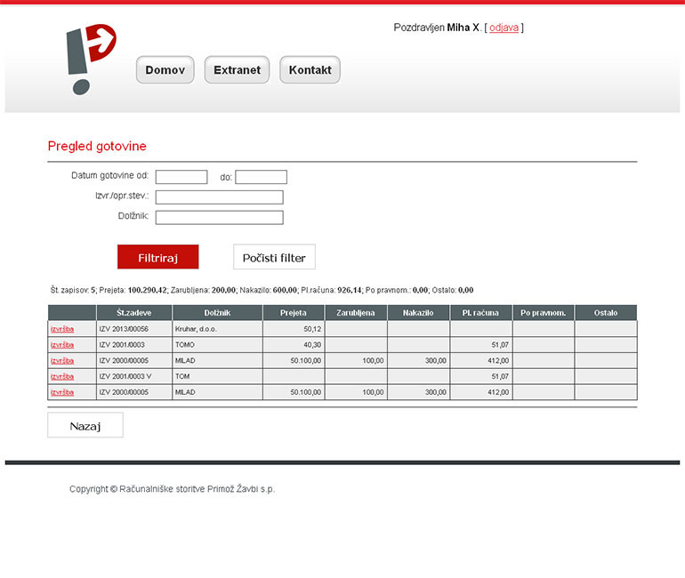This screenshot has width=685, height=578.
Task: Open the Extranet menu item
Action: tap(237, 70)
